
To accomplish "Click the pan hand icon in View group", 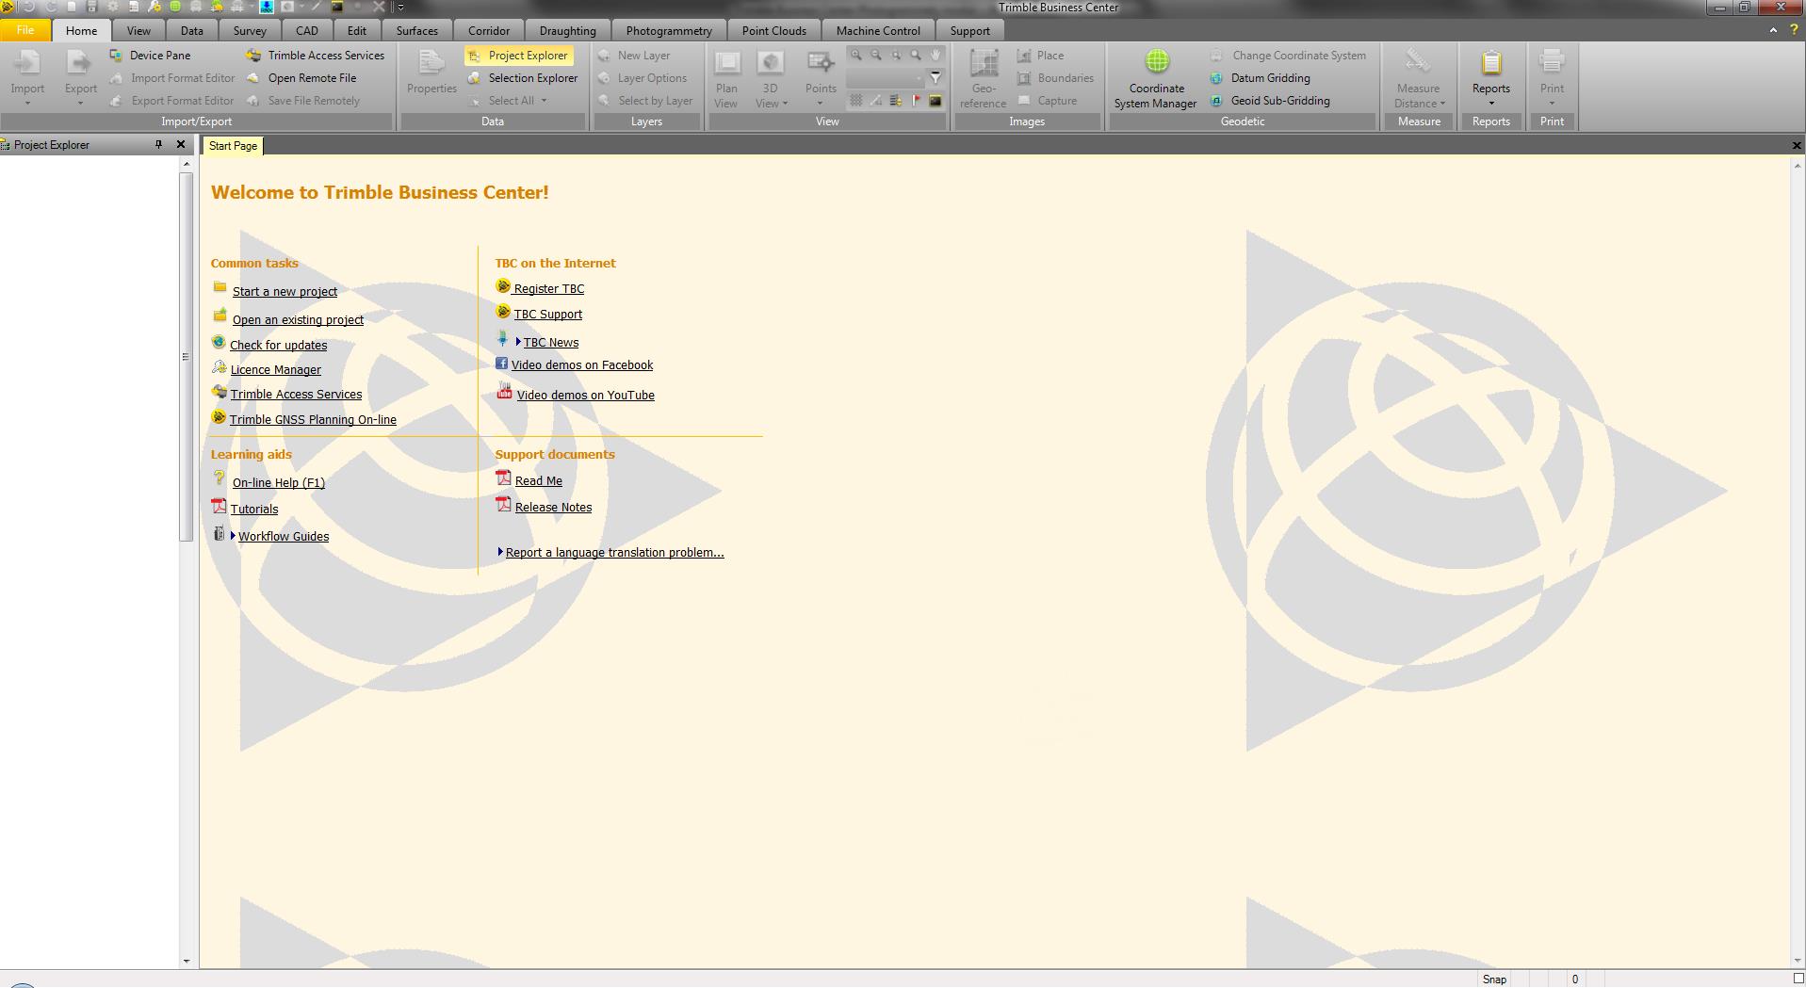I will [x=936, y=55].
